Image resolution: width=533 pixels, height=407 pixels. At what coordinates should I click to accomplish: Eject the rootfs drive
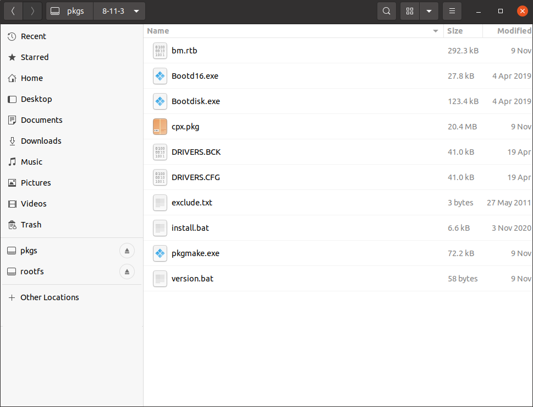coord(127,272)
